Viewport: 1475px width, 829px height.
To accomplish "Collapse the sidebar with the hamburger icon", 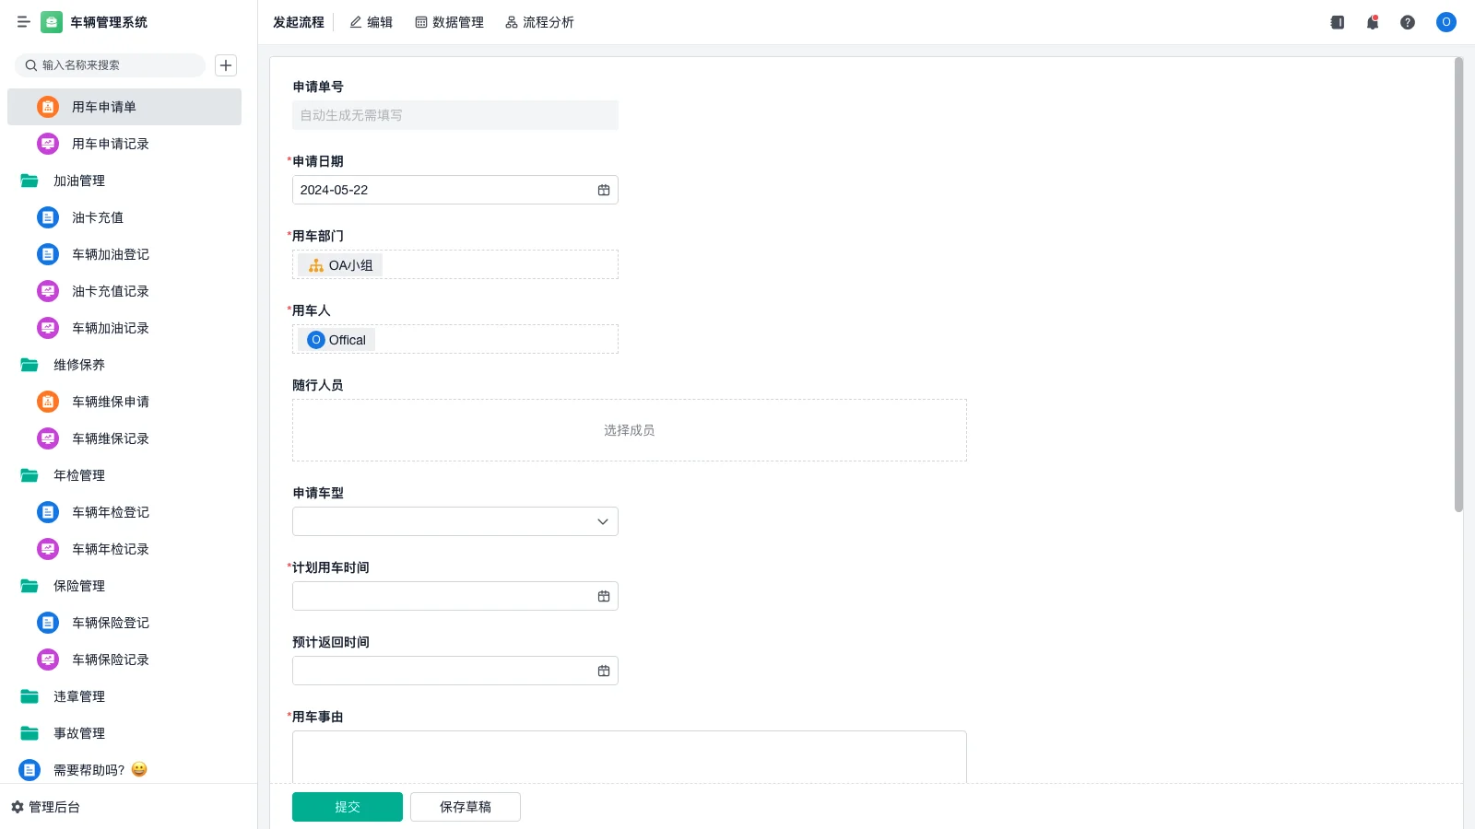I will click(24, 21).
